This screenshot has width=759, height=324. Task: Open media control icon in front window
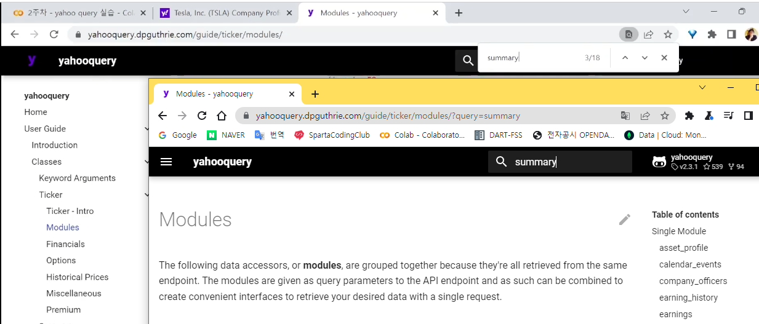pos(729,116)
